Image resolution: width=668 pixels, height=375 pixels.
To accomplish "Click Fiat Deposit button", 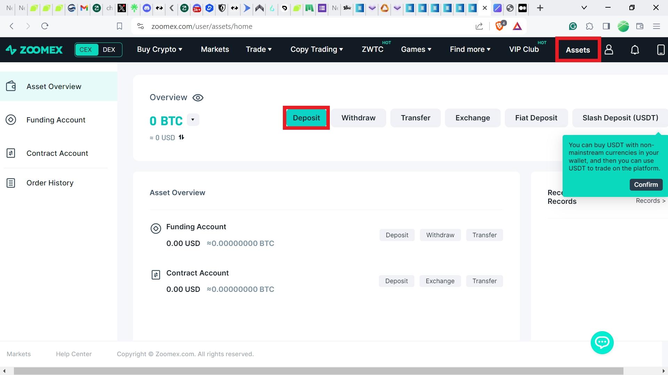I will click(536, 118).
